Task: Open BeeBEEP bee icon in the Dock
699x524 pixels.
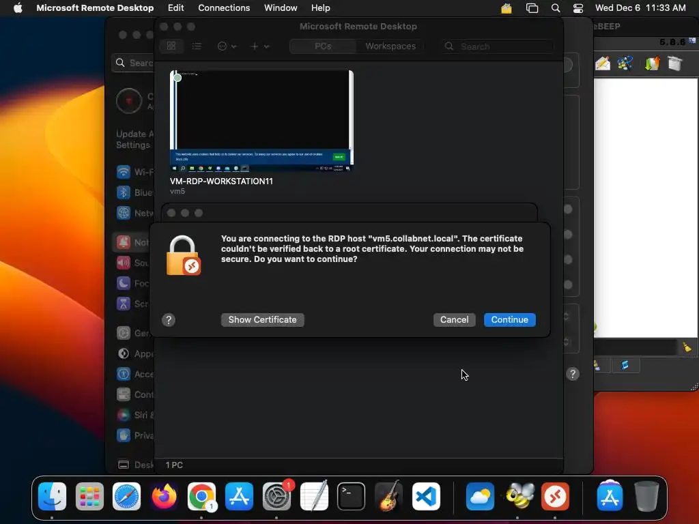Action: coord(519,496)
